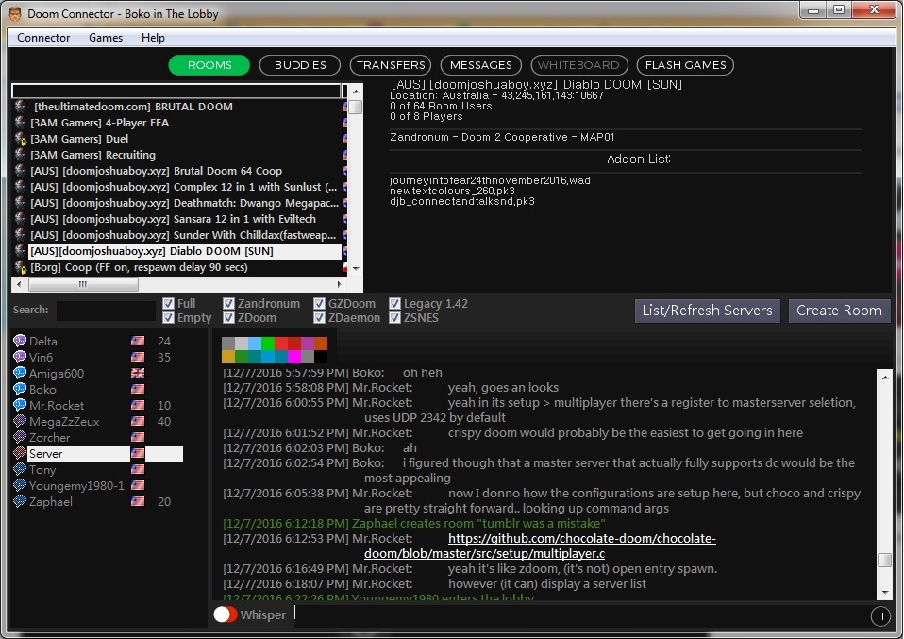Open the MESSAGES tab

click(x=481, y=65)
